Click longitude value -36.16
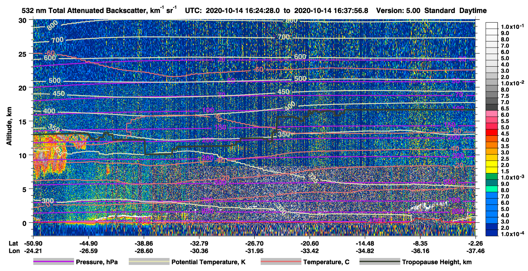528x271 pixels. [x=420, y=251]
